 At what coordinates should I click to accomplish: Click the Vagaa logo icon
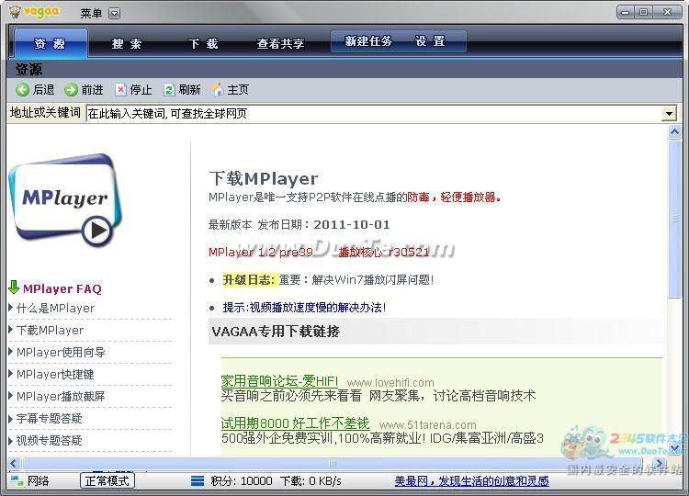tap(15, 12)
